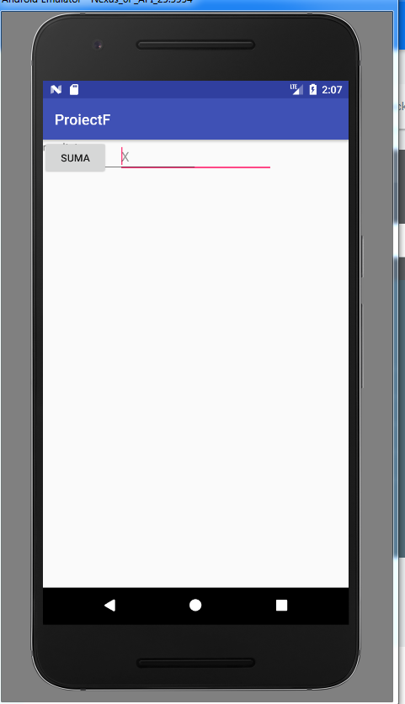This screenshot has height=704, width=405.
Task: Click the LTE signal strength icon
Action: pos(296,89)
